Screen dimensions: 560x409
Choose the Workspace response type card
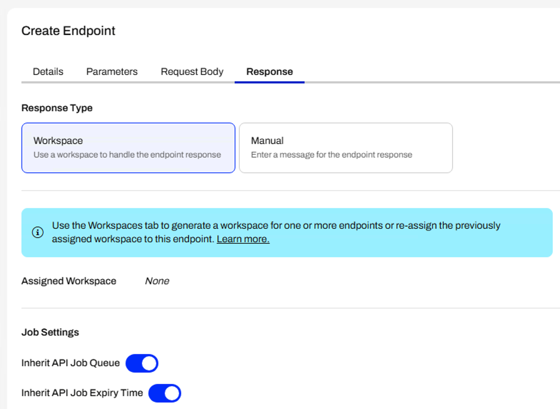pos(128,147)
